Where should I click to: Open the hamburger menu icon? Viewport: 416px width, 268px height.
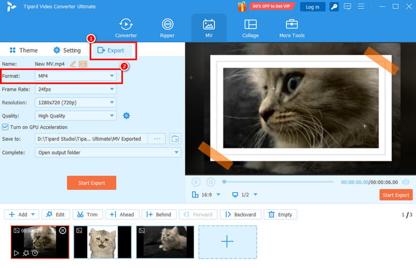click(x=361, y=7)
